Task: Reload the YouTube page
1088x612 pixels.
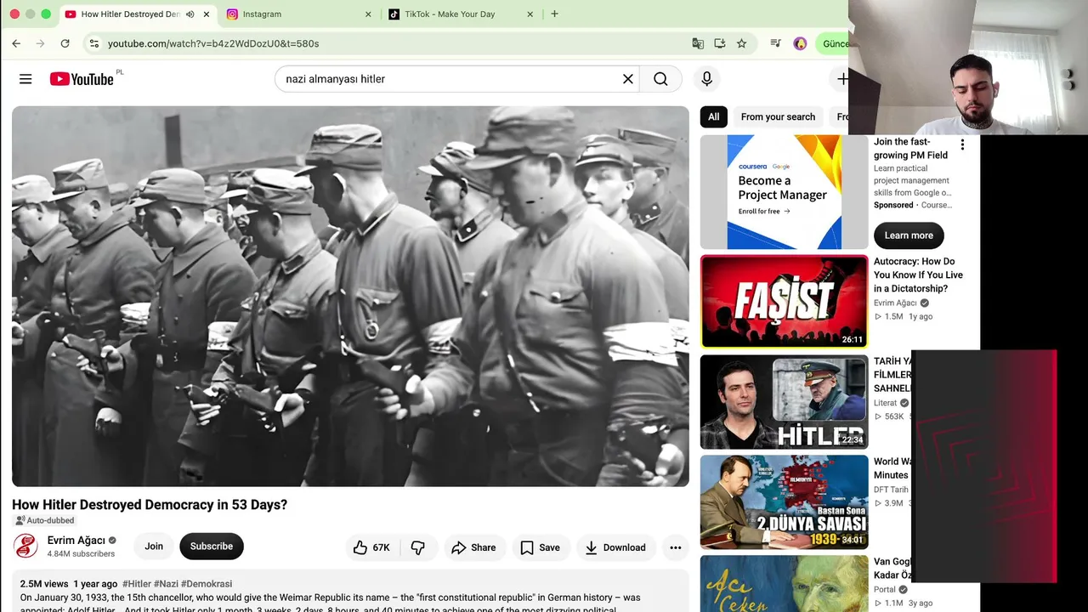Action: [x=65, y=43]
